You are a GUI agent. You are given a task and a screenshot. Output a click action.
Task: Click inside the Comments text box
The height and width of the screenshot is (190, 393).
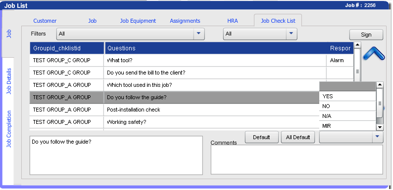(297, 159)
